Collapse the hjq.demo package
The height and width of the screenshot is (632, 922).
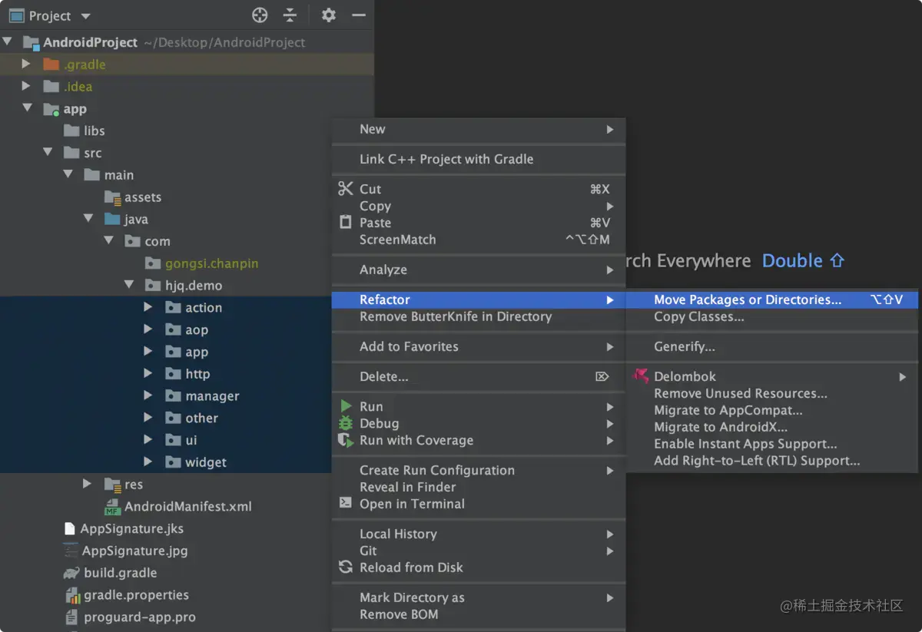pos(128,285)
